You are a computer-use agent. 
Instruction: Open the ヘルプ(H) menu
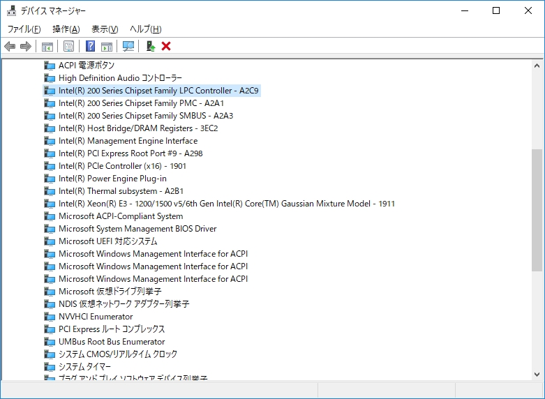tap(146, 29)
